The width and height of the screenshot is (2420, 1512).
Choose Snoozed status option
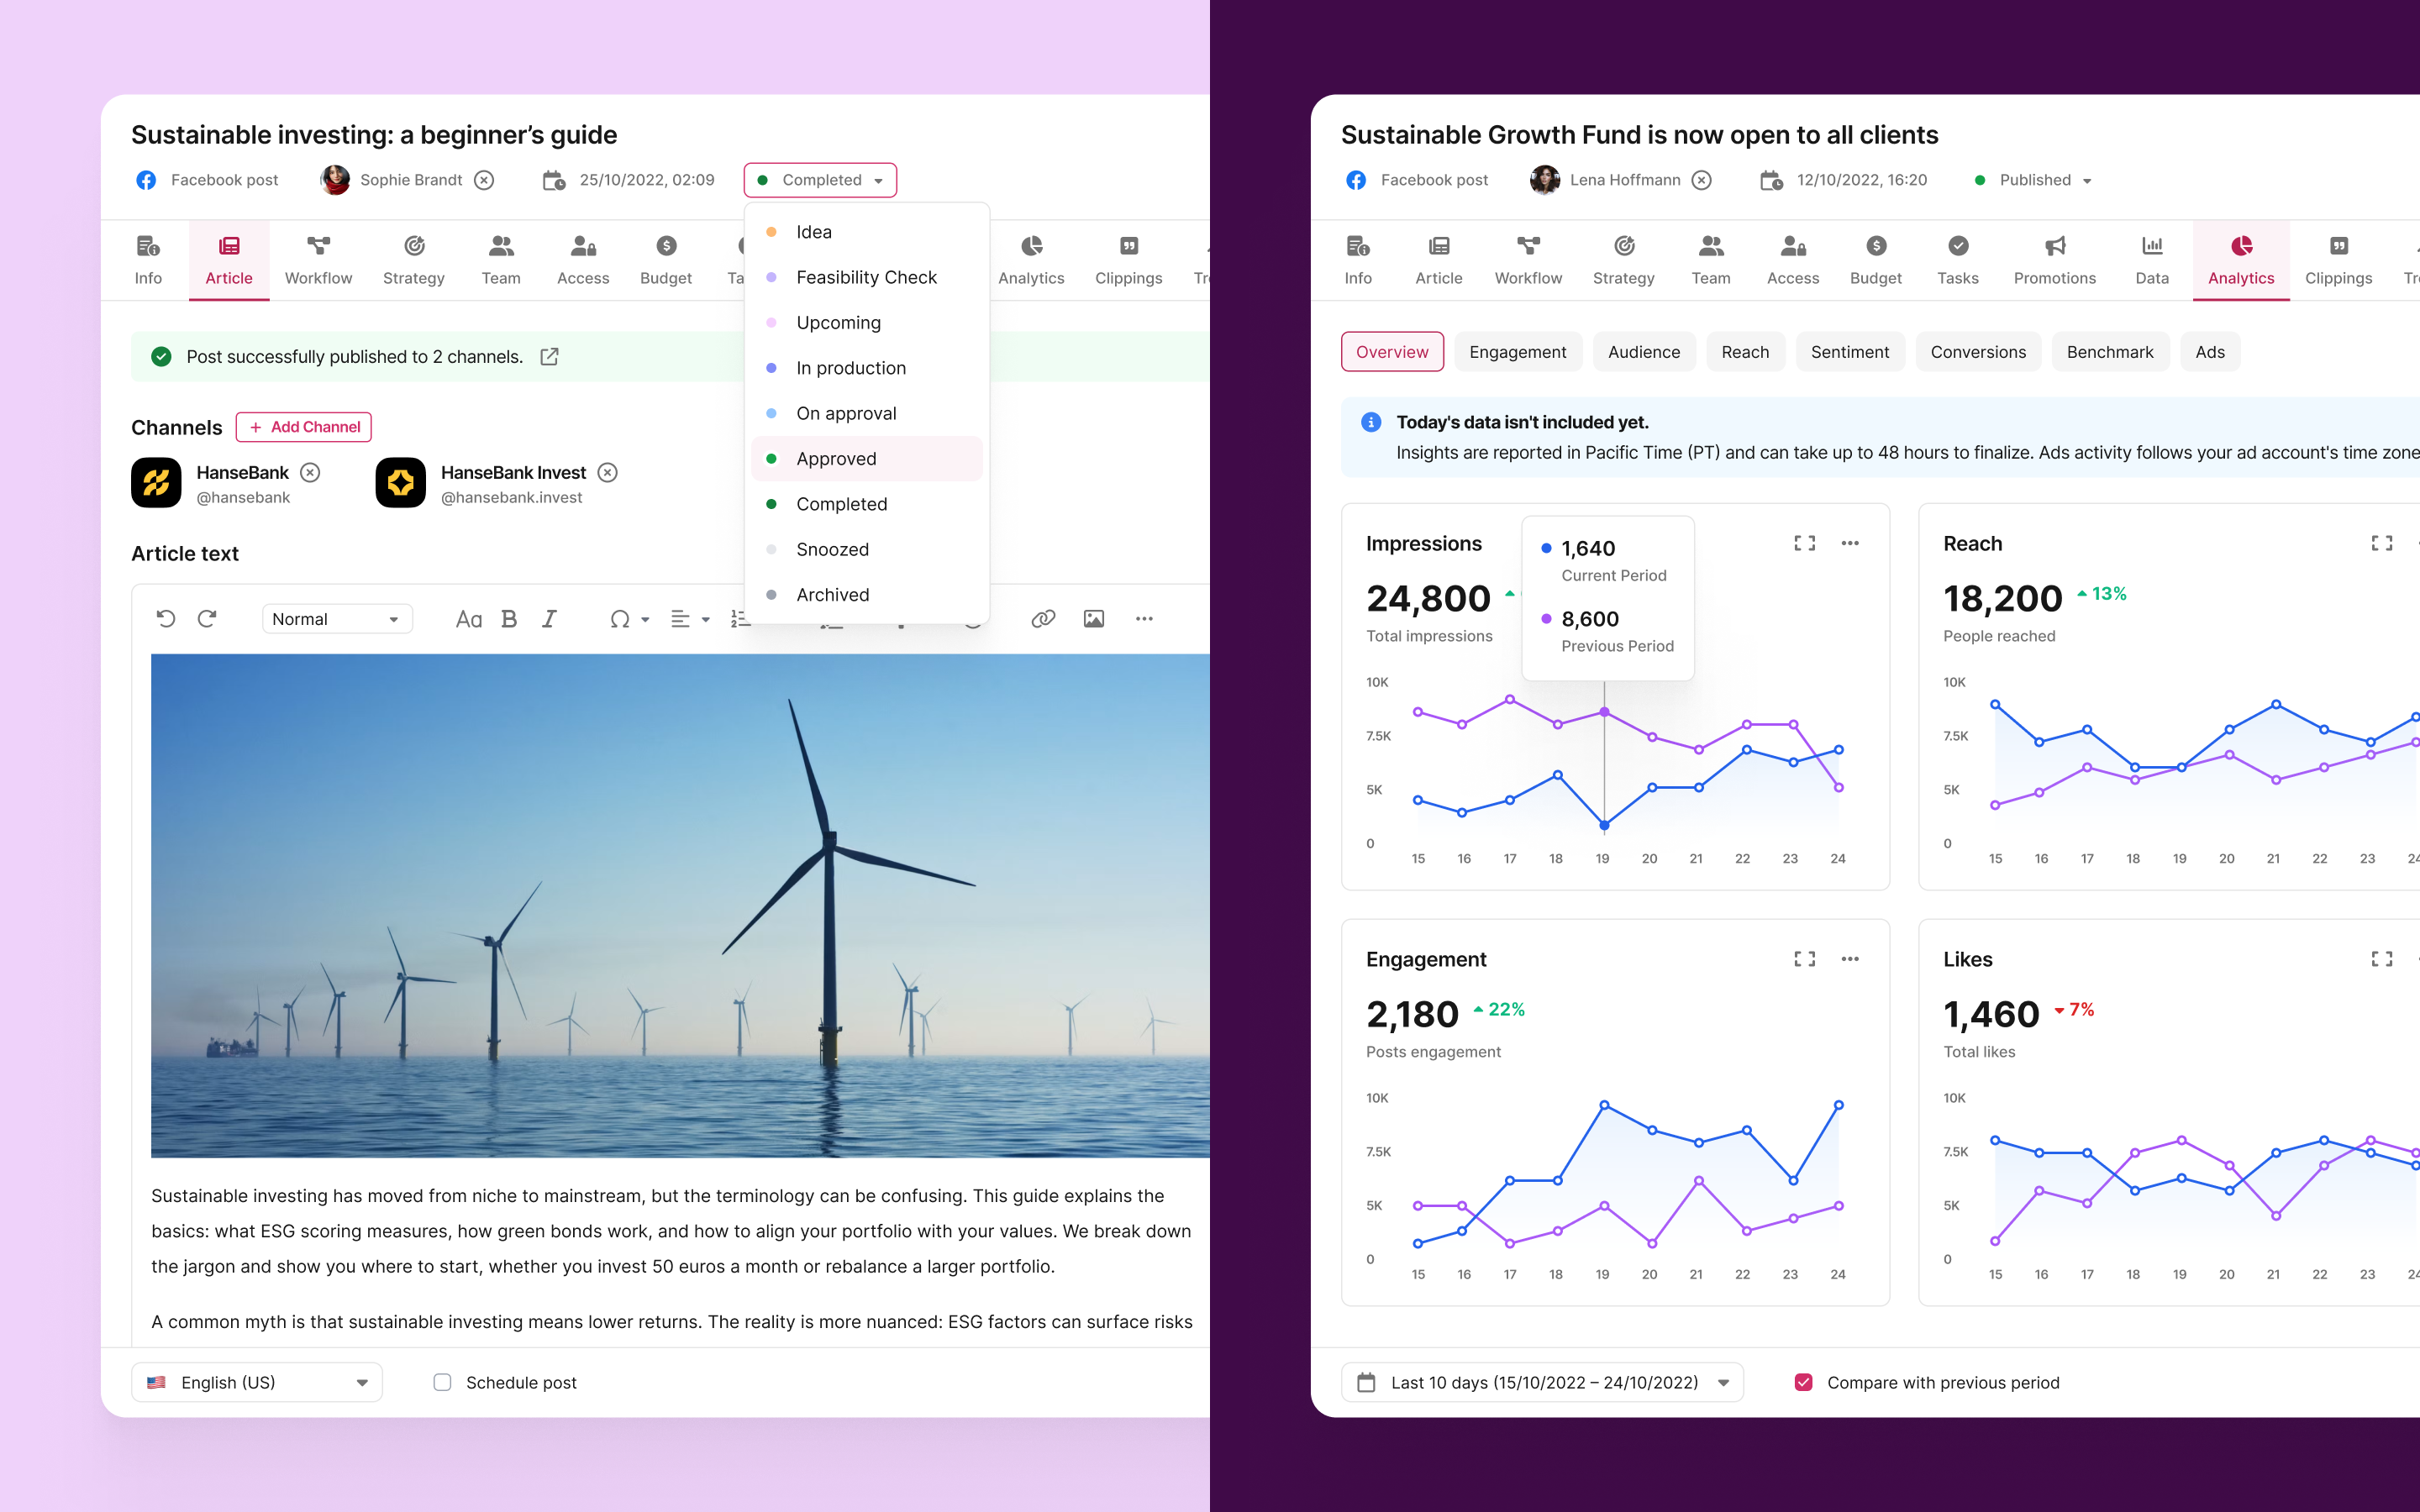pyautogui.click(x=867, y=549)
